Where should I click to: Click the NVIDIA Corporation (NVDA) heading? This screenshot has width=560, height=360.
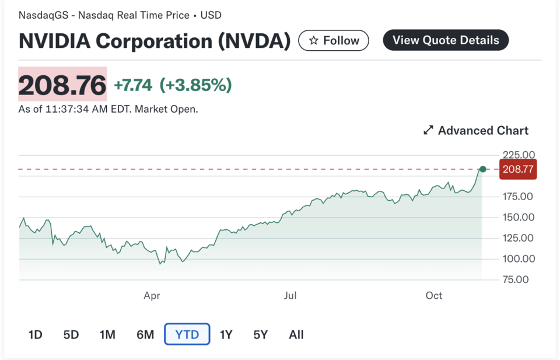[155, 41]
